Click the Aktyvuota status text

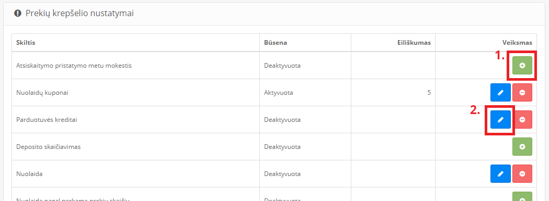pyautogui.click(x=278, y=93)
